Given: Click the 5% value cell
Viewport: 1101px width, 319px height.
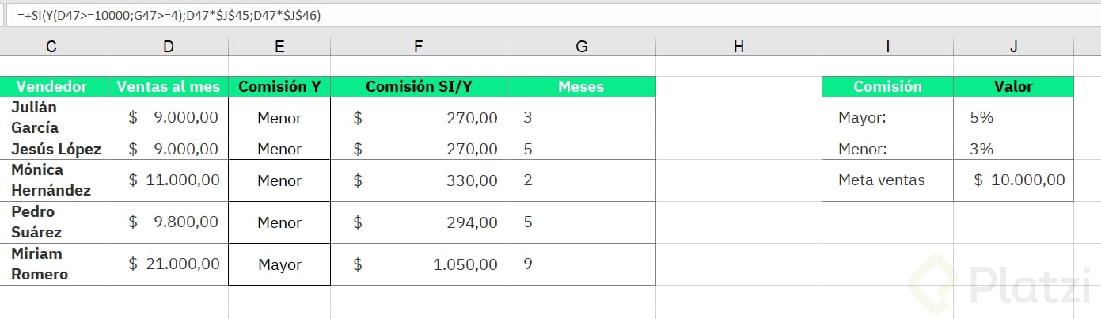Looking at the screenshot, I should click(x=1013, y=118).
